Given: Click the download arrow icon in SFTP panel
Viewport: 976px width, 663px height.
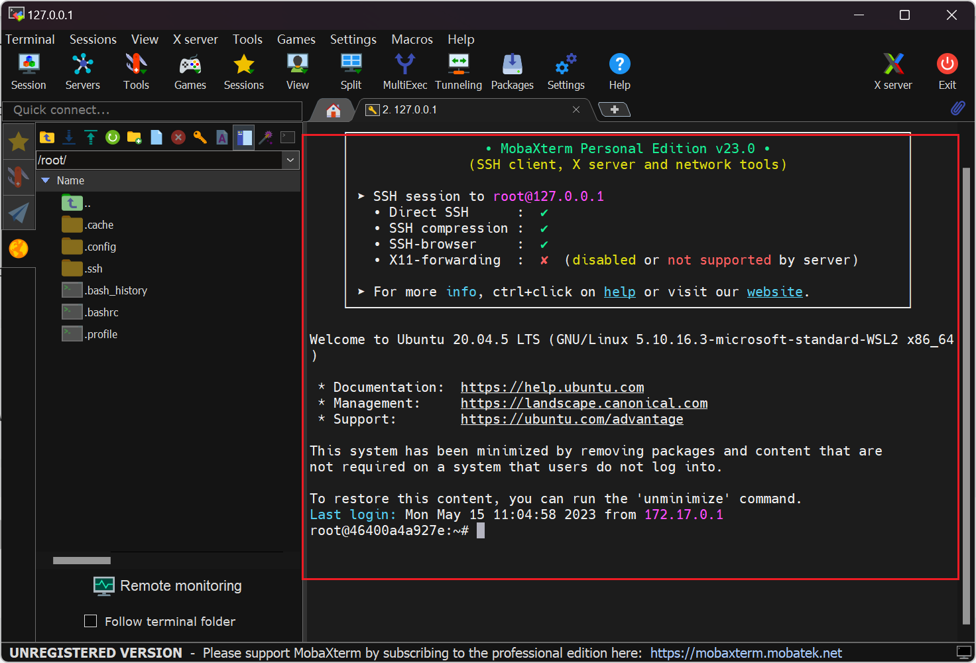Looking at the screenshot, I should tap(69, 137).
